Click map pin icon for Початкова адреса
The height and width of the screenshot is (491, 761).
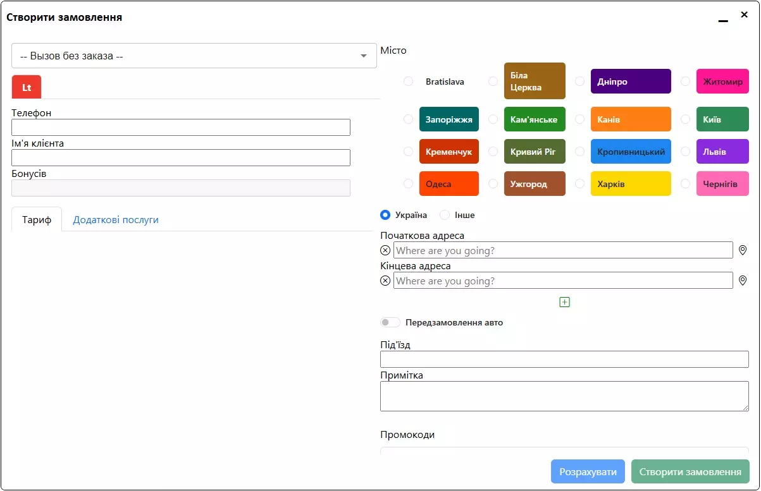[743, 251]
